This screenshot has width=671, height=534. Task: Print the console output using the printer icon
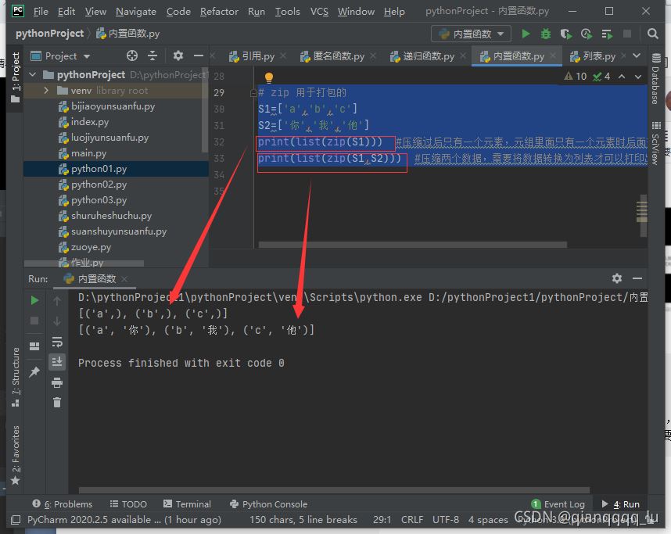click(x=57, y=382)
